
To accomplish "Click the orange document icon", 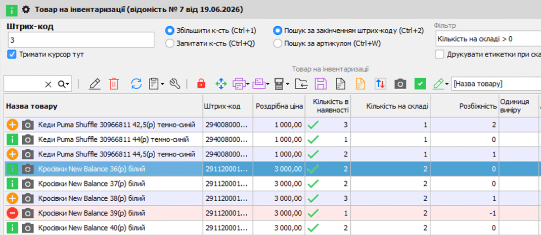I will pyautogui.click(x=360, y=84).
